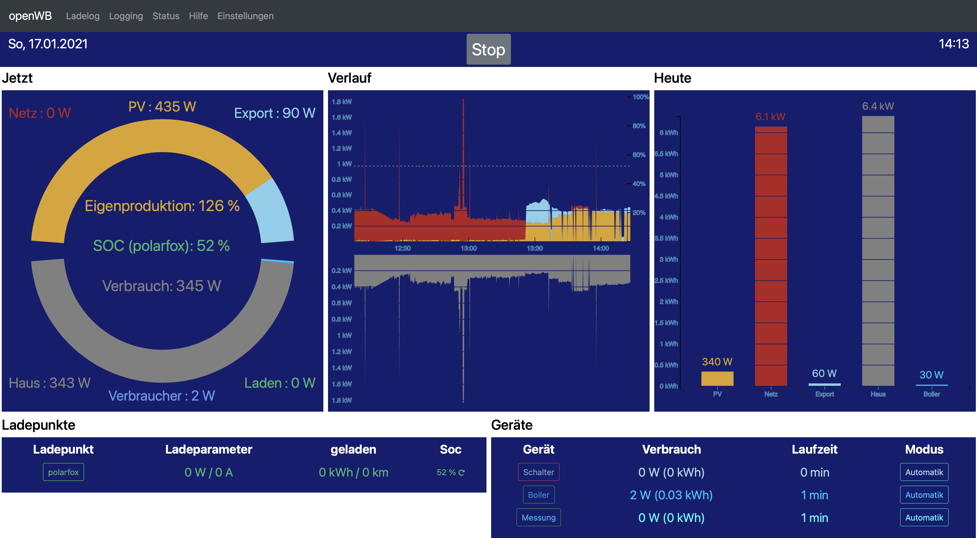The width and height of the screenshot is (977, 538).
Task: Toggle the Schalter device button
Action: click(x=538, y=472)
